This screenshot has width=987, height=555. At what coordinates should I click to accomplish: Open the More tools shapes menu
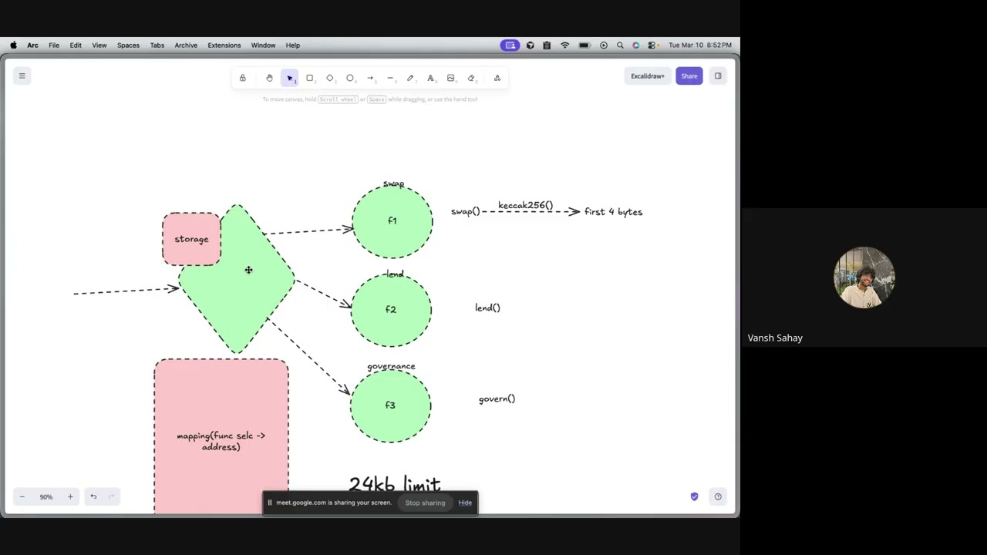[x=497, y=78]
